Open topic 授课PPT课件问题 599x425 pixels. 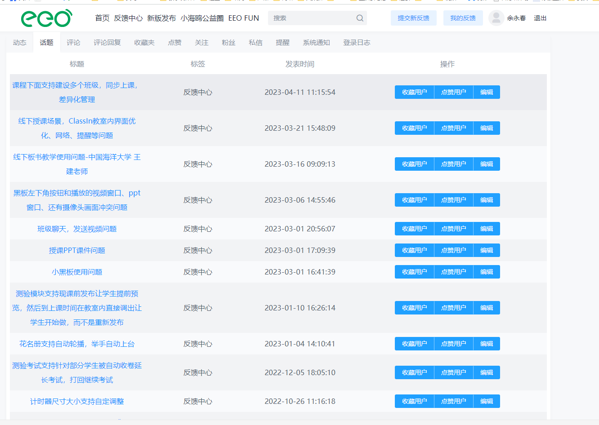click(77, 250)
